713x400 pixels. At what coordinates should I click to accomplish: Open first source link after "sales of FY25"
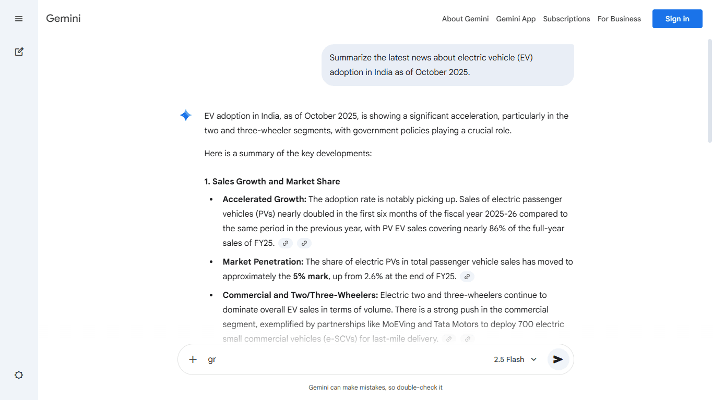(286, 243)
